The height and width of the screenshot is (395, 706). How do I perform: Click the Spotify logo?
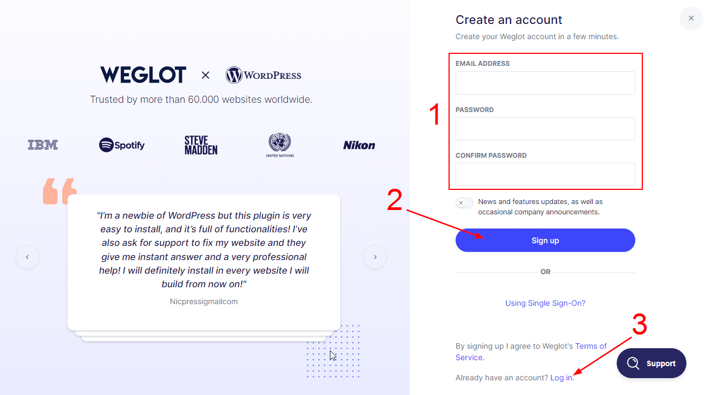click(122, 145)
